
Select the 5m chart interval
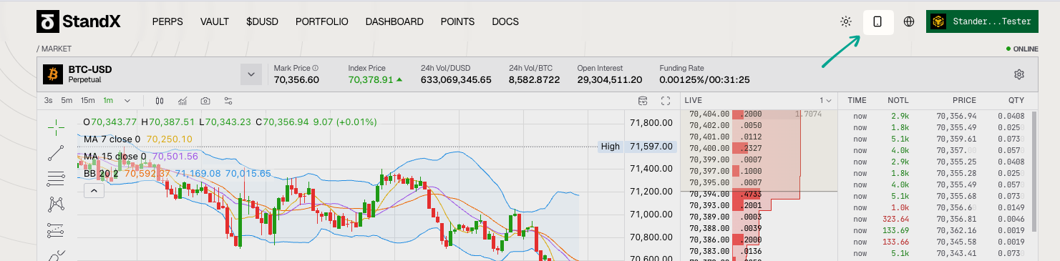click(x=67, y=100)
